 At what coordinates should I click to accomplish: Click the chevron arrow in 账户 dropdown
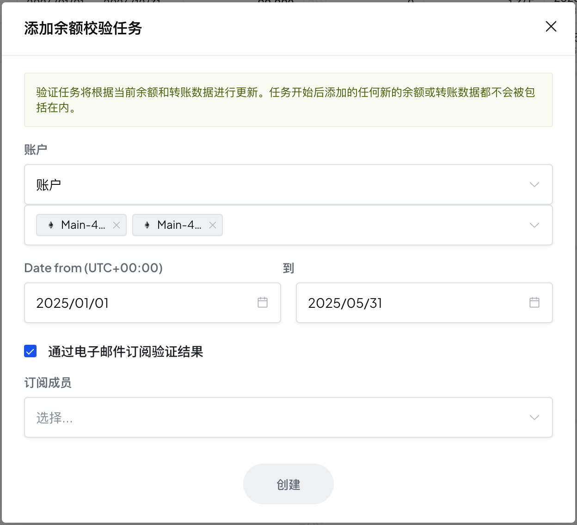pyautogui.click(x=534, y=185)
